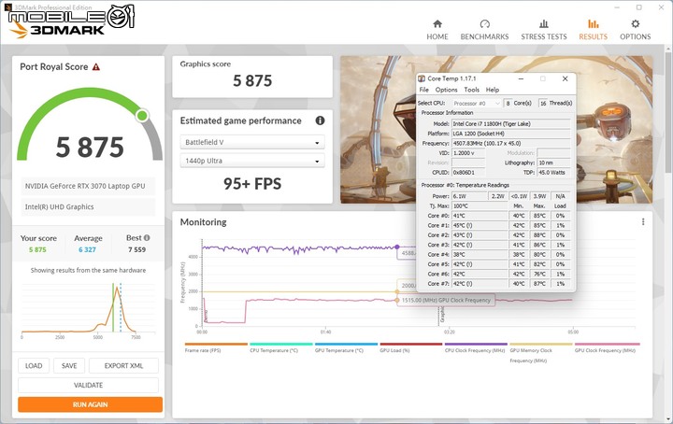
Task: Click the orange RUN AGAIN button
Action: coord(90,404)
